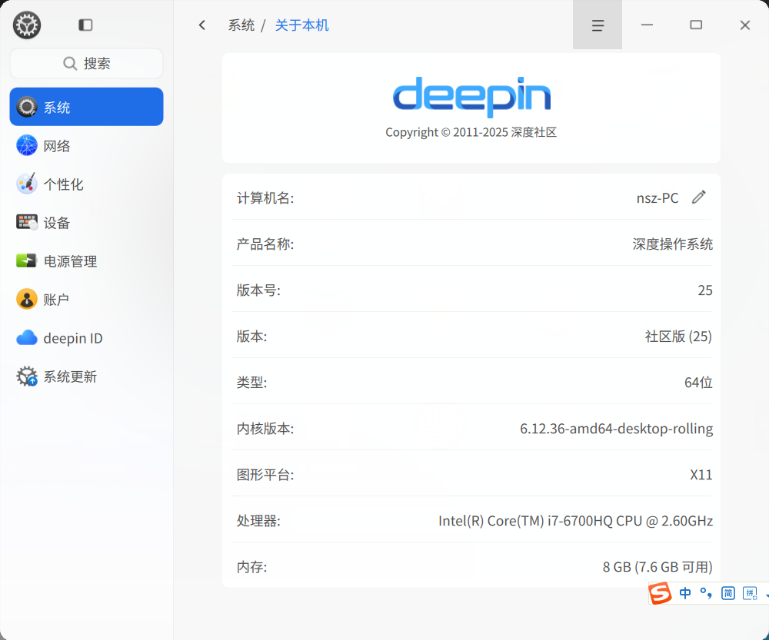Click the Sogou input method S logo

660,593
